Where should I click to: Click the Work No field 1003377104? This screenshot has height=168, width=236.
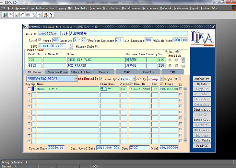pyautogui.click(x=48, y=33)
